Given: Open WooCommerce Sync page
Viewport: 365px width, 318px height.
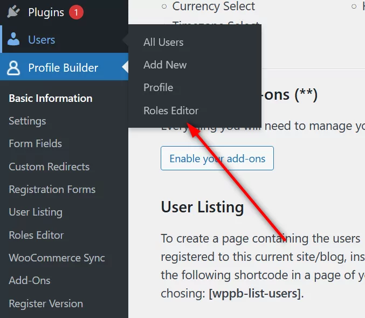Looking at the screenshot, I should tap(57, 258).
